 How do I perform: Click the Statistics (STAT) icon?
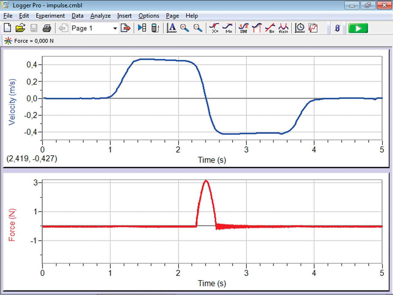[243, 28]
